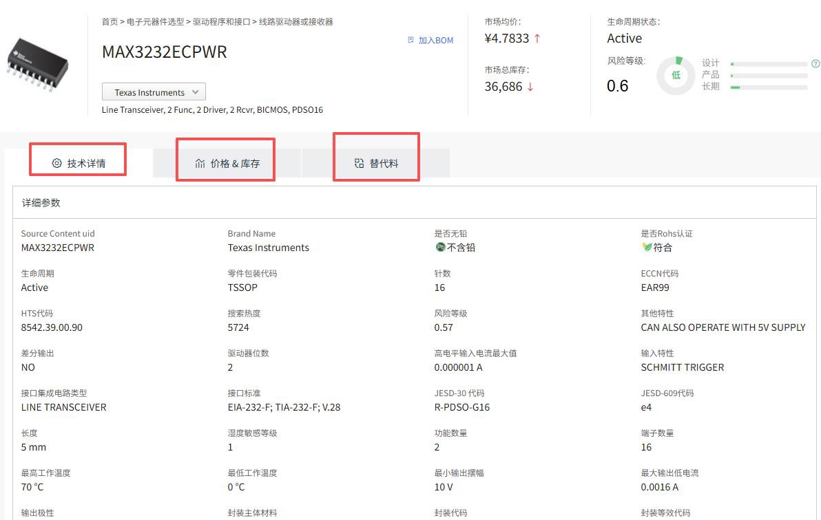
Task: Click the Line Transceiver description line
Action: coord(212,110)
